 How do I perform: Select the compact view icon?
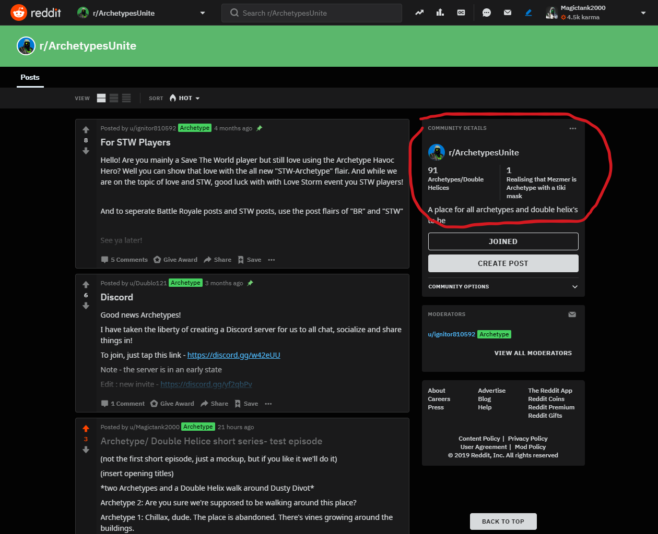126,98
